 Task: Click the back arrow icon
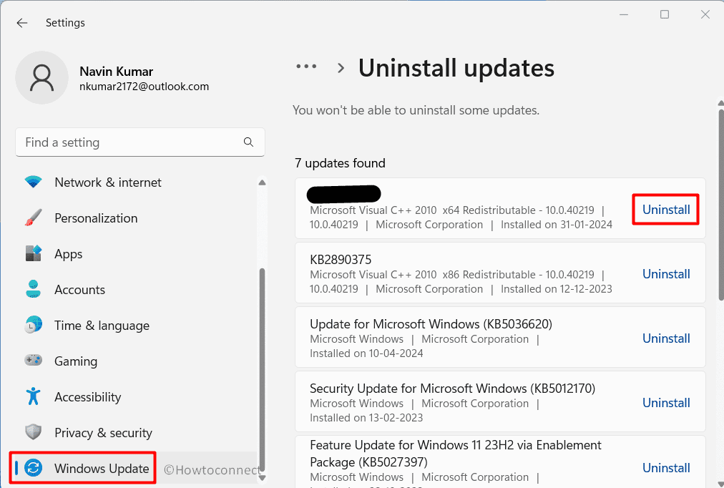(x=22, y=23)
